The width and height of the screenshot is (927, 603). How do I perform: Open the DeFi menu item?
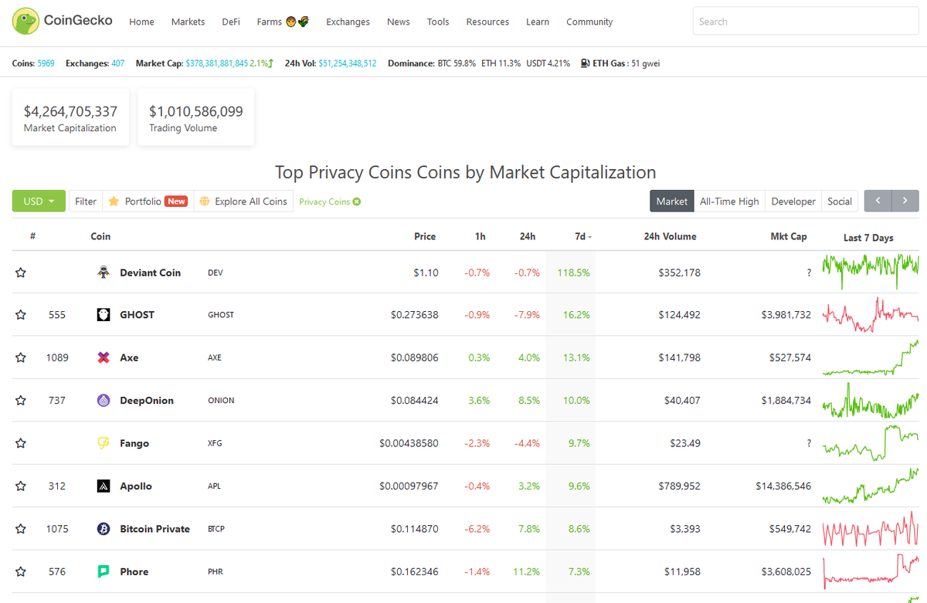[231, 22]
